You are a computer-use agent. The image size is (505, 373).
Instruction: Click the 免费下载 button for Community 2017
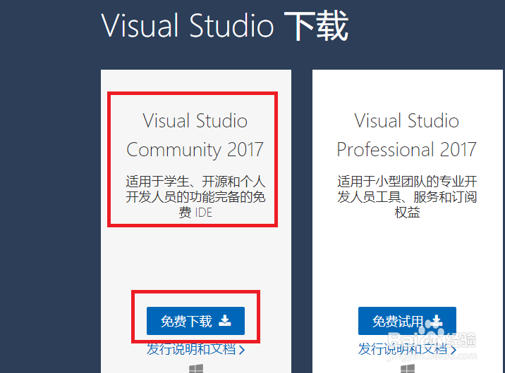tap(195, 321)
